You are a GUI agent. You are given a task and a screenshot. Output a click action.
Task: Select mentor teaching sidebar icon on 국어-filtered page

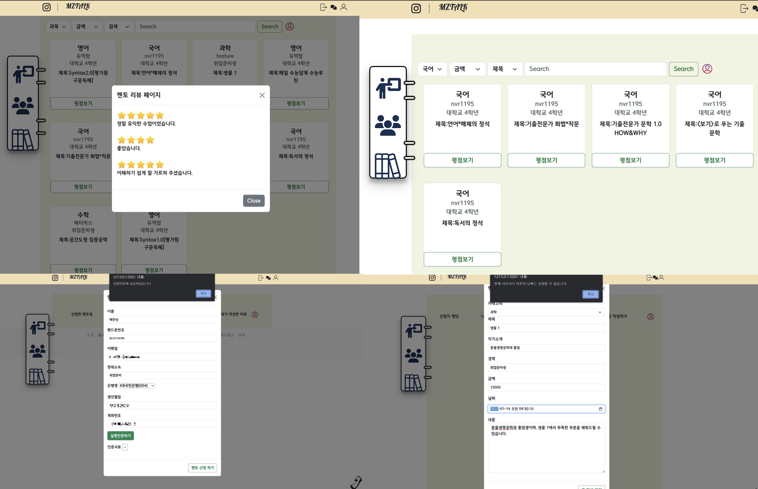coord(388,88)
